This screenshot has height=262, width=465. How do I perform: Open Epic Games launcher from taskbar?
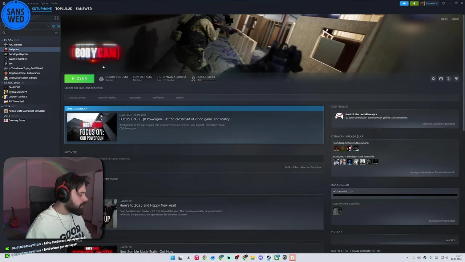[284, 258]
